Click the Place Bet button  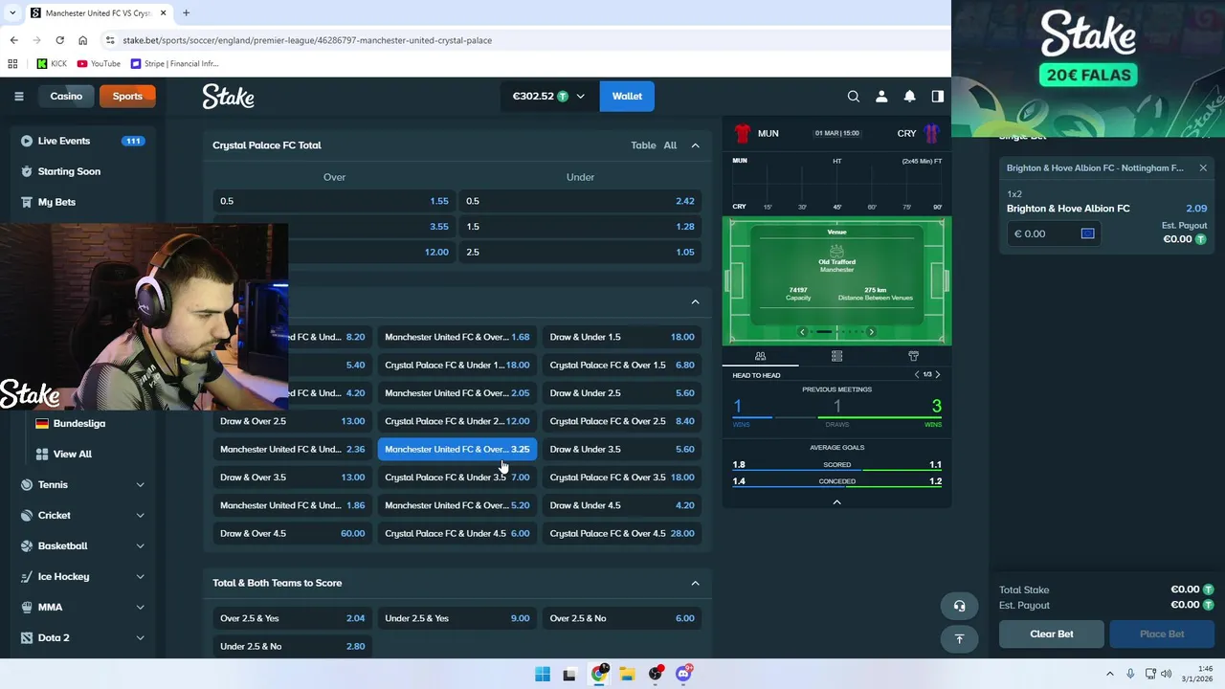pyautogui.click(x=1162, y=633)
